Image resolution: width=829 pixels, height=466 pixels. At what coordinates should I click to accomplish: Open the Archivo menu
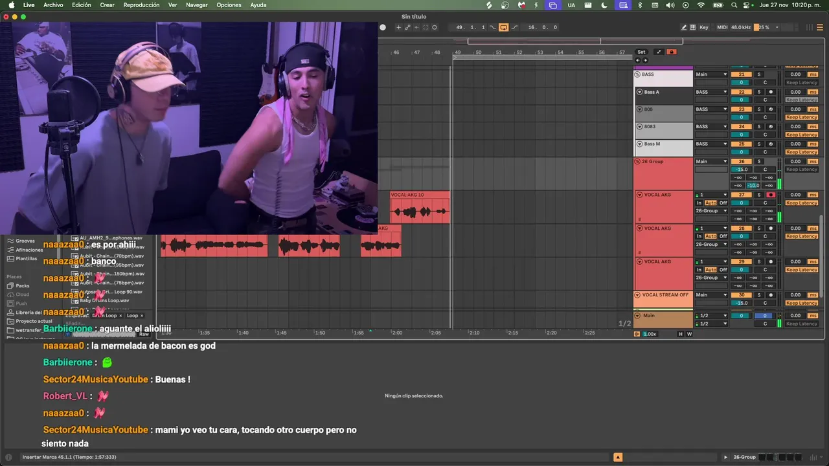point(53,5)
